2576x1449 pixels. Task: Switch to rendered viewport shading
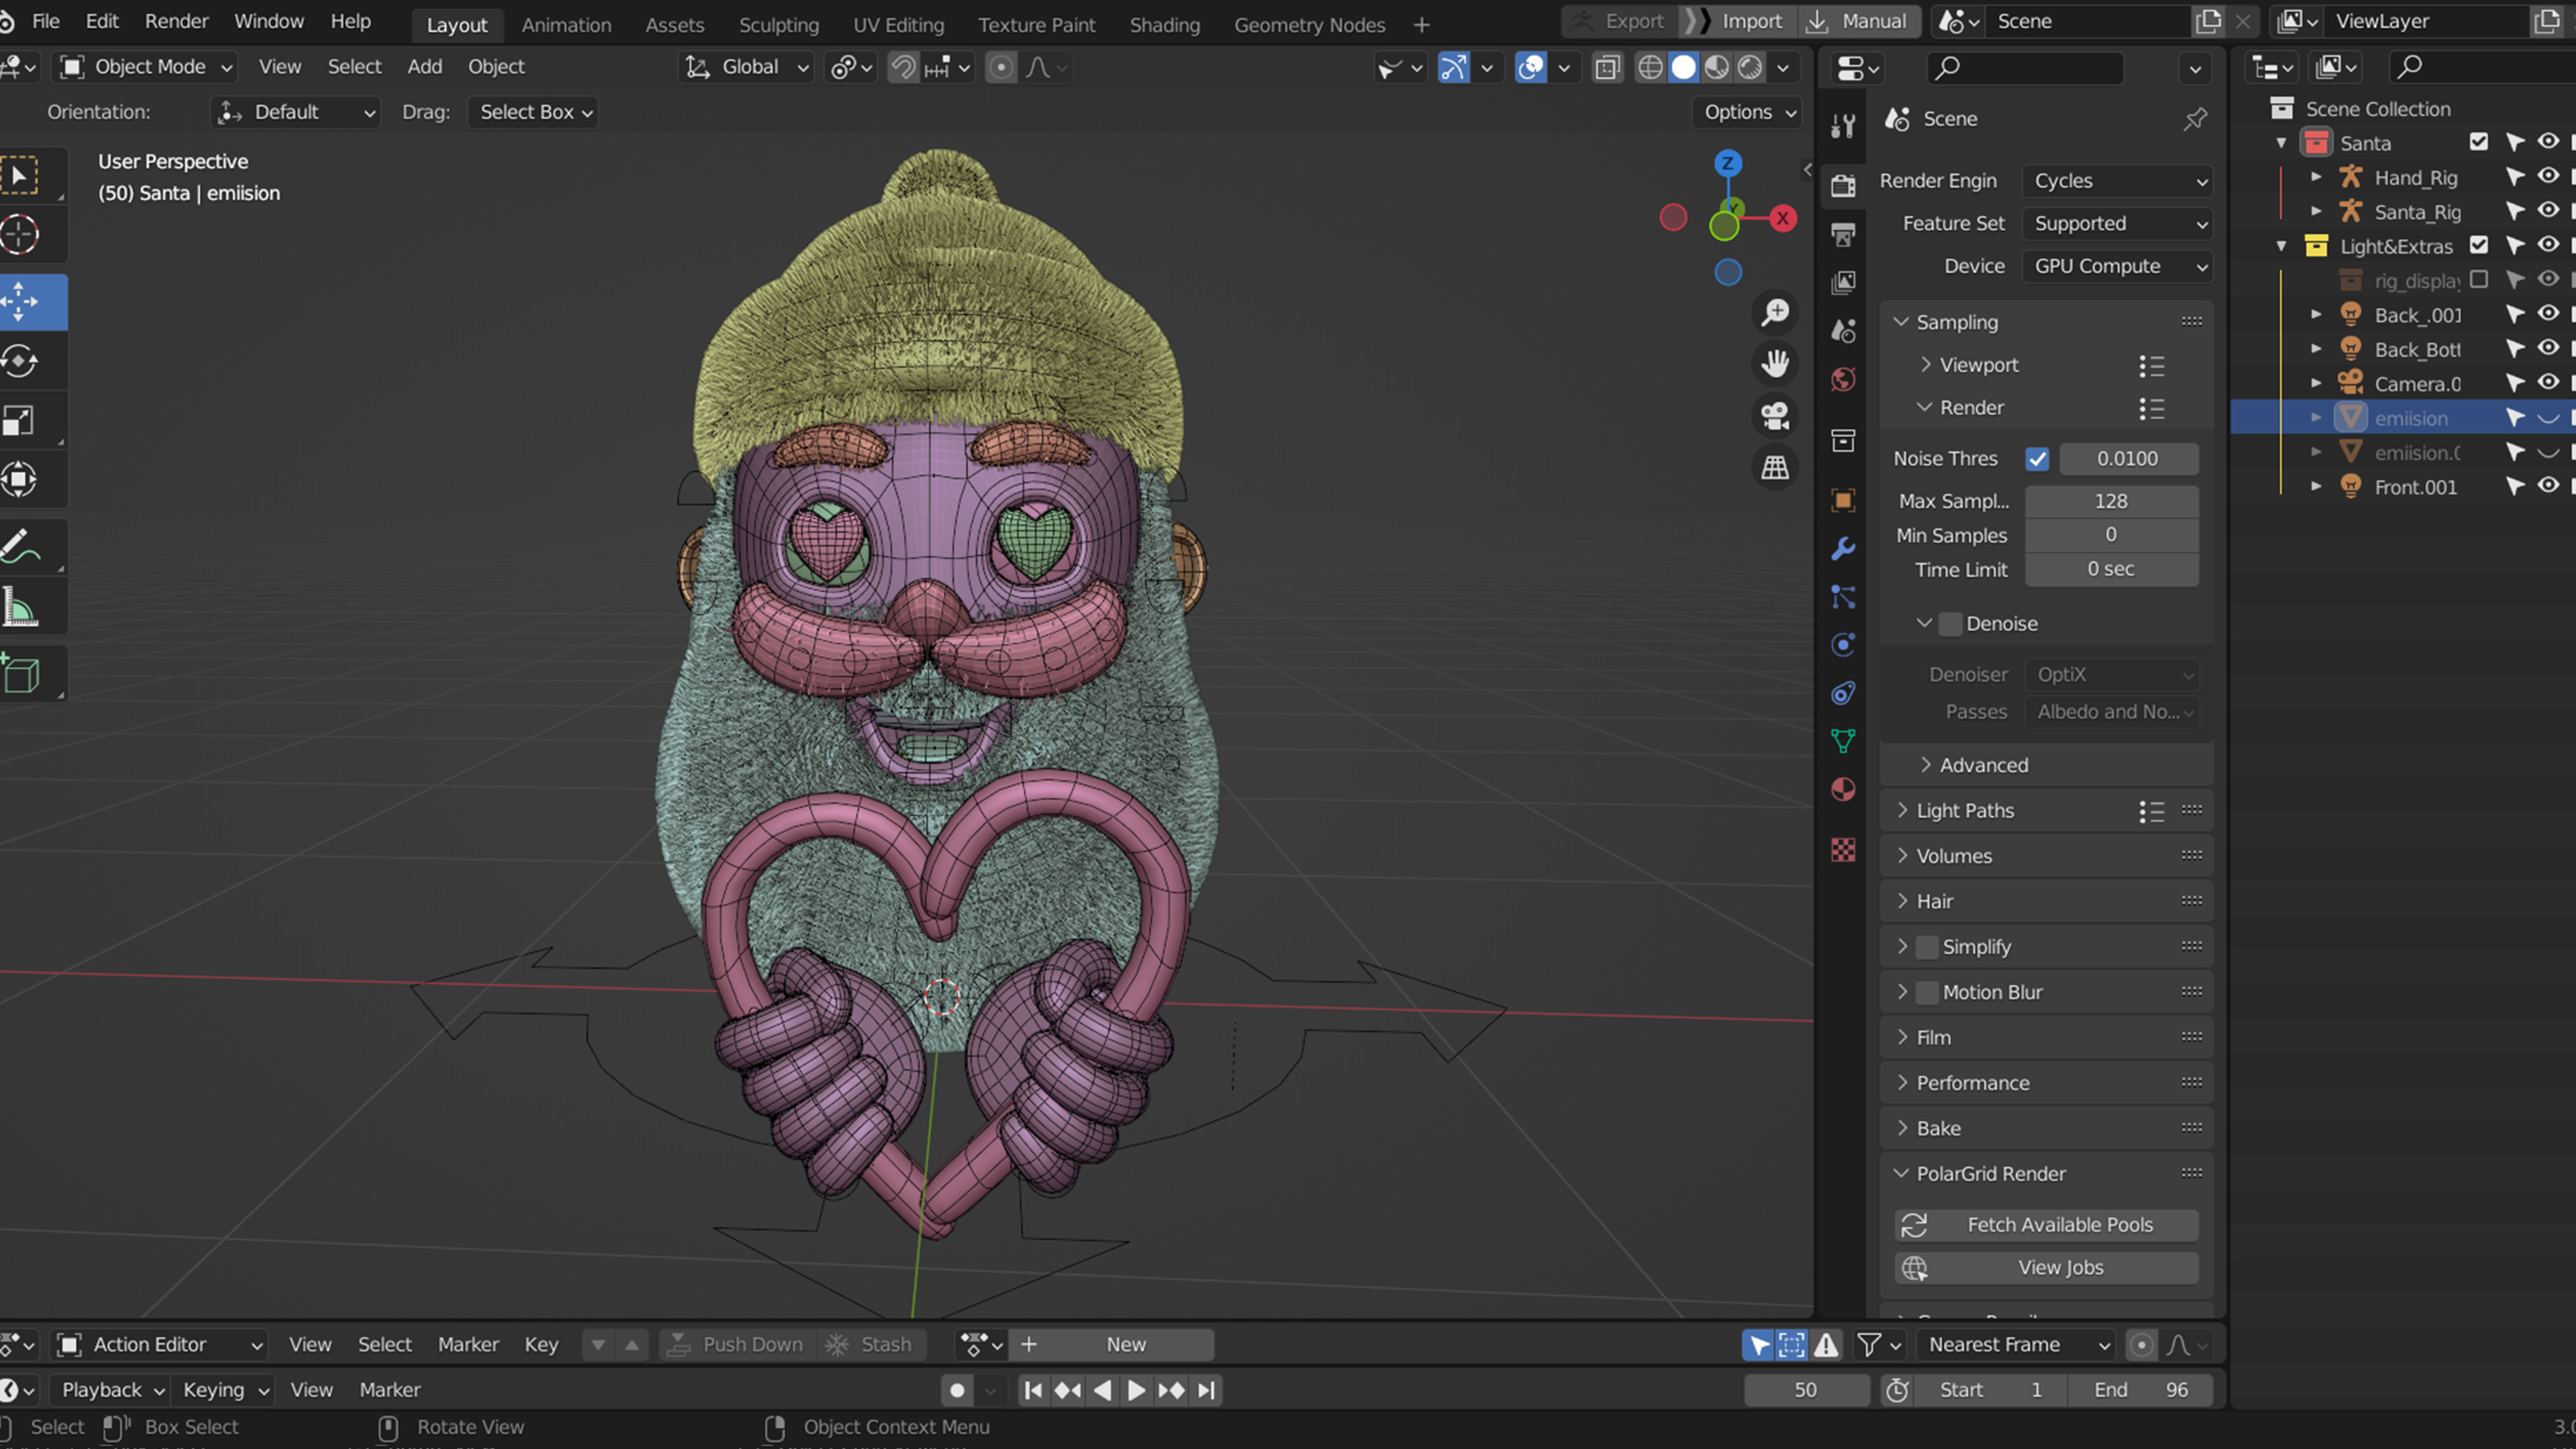1750,67
